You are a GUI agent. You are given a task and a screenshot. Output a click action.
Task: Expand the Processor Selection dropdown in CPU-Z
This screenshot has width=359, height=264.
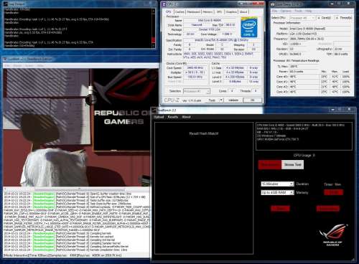197,91
